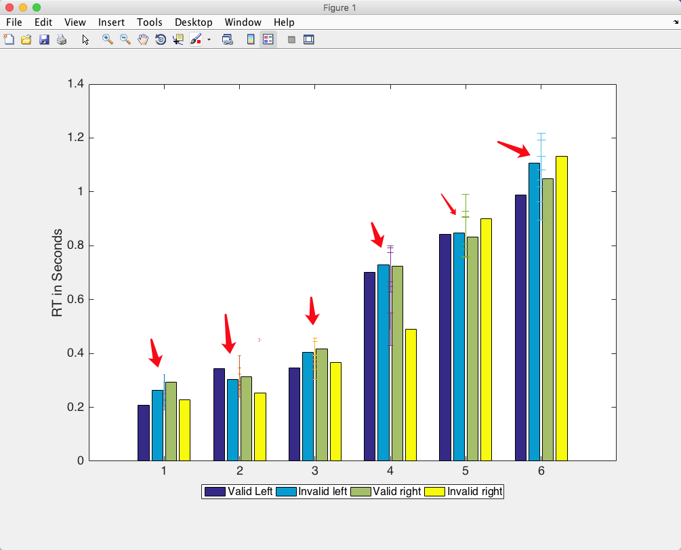Expand the Brush tool dropdown arrow
681x550 pixels.
[209, 39]
